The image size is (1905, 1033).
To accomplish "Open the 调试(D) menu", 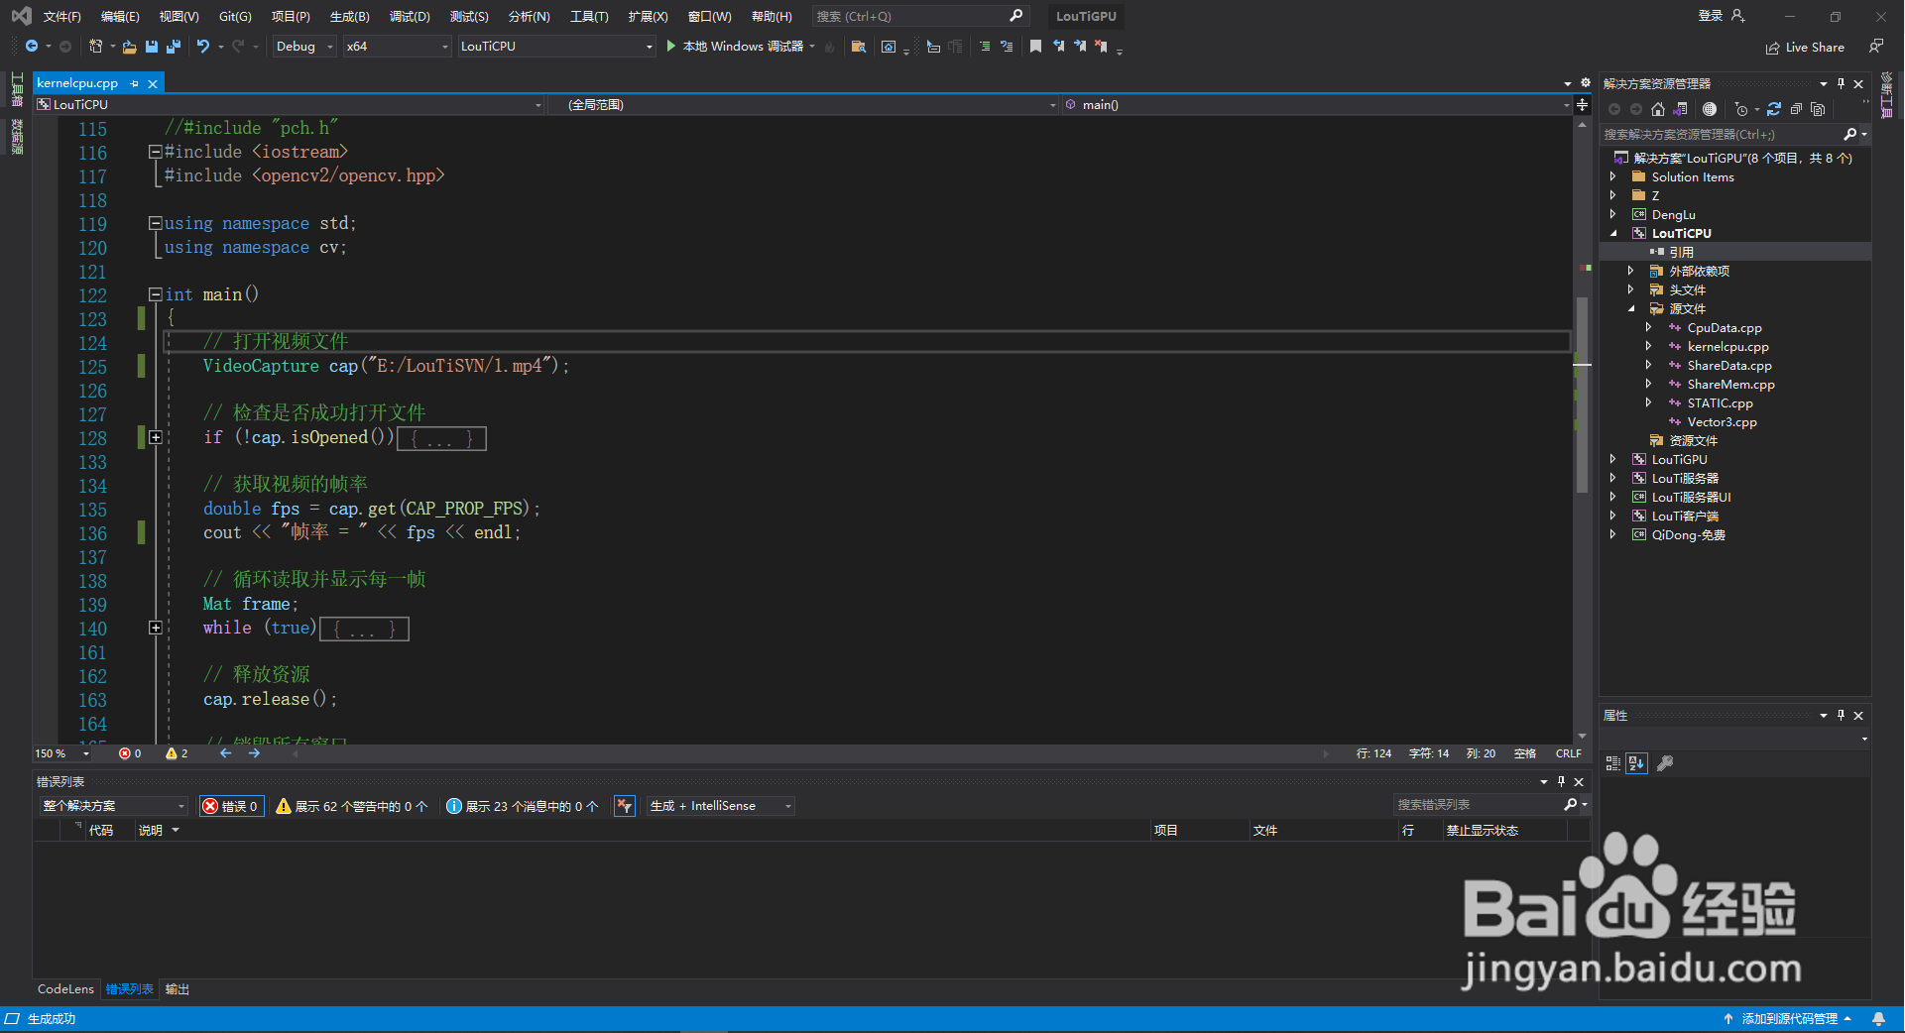I will tap(410, 16).
